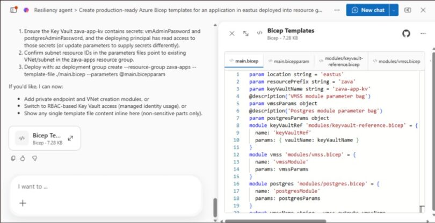Select the main.bicep tab

(x=244, y=61)
